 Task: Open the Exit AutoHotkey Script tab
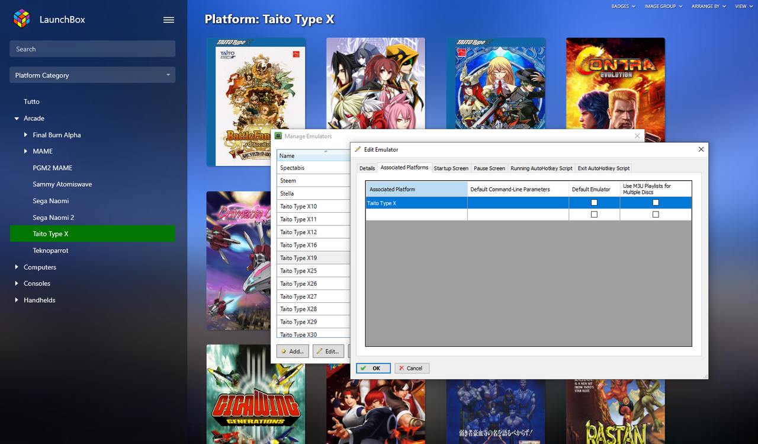tap(603, 168)
